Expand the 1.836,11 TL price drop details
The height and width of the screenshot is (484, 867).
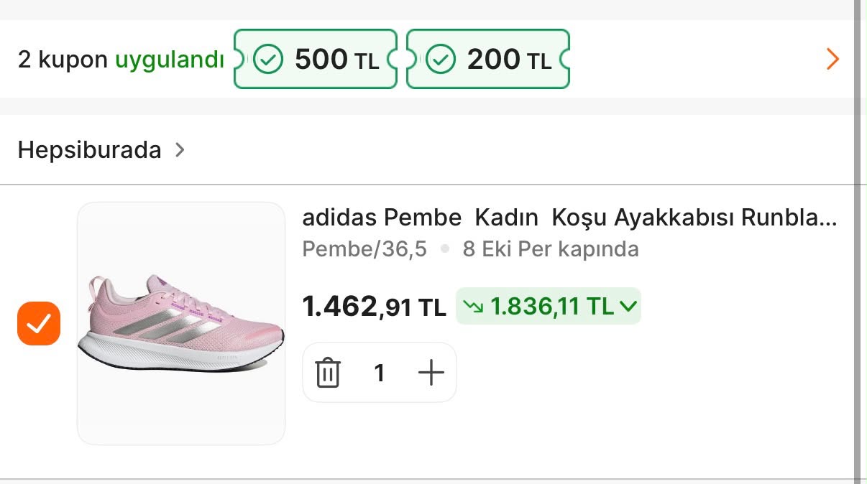point(549,307)
